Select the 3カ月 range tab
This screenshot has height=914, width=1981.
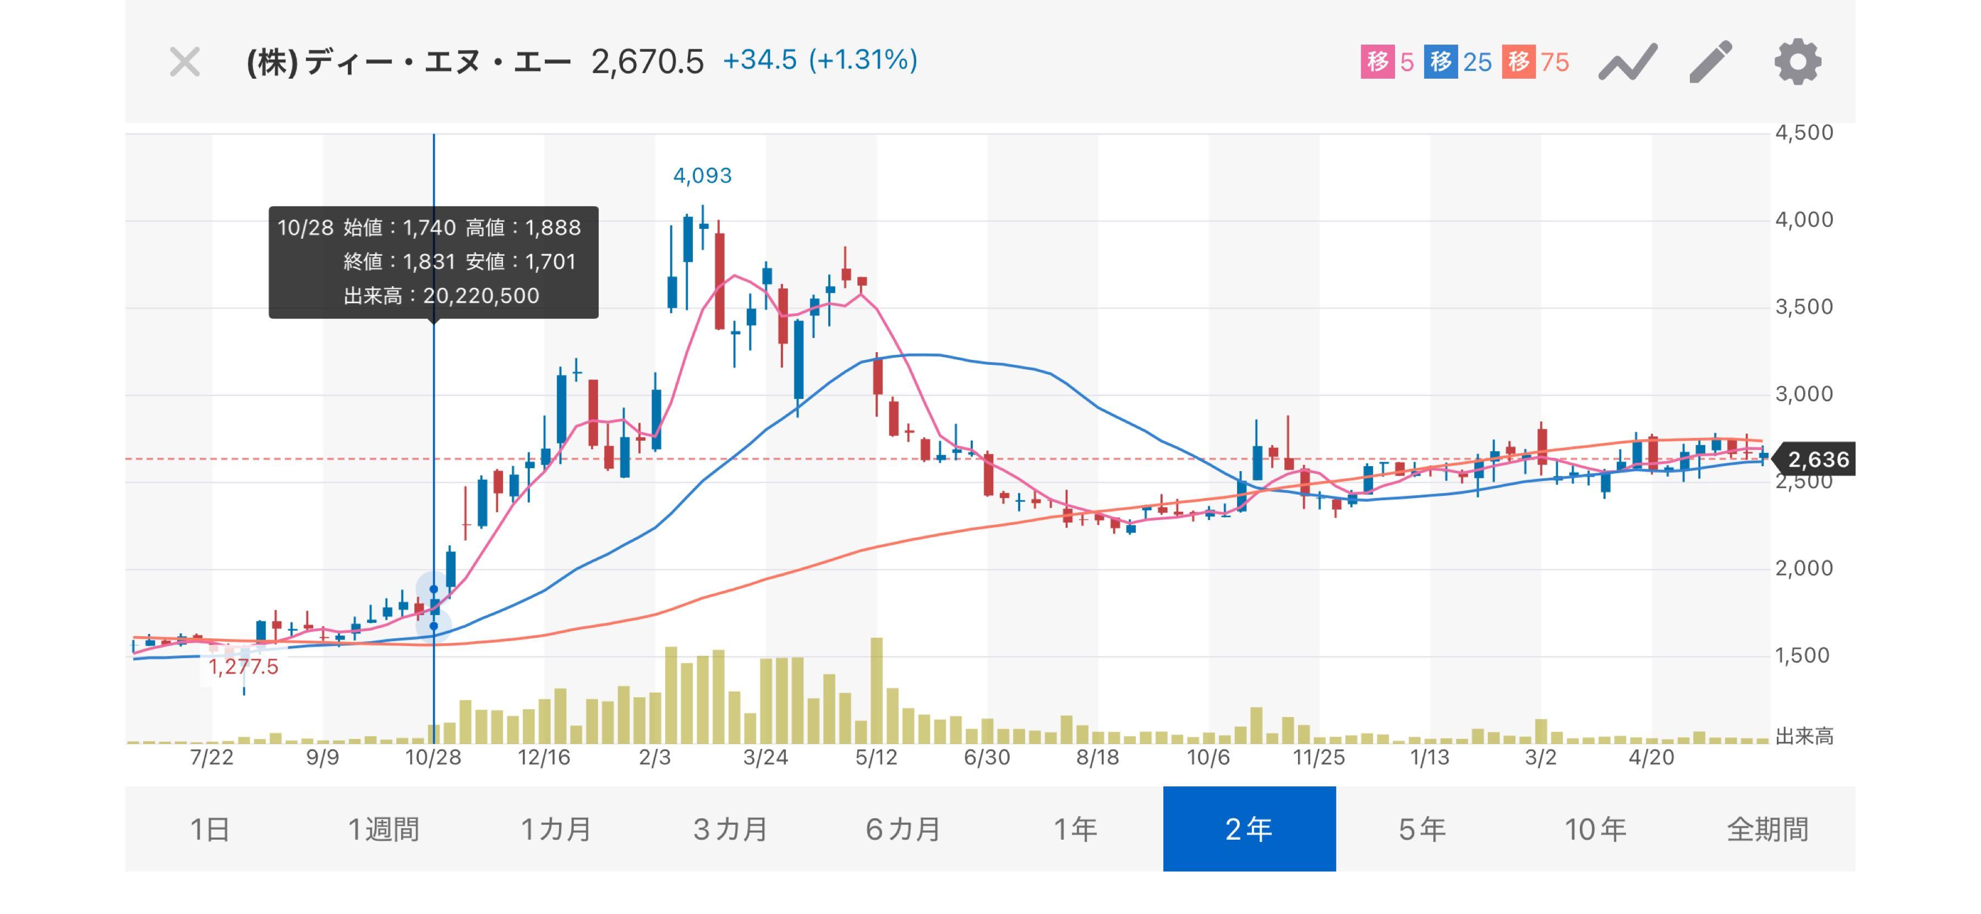[x=730, y=829]
